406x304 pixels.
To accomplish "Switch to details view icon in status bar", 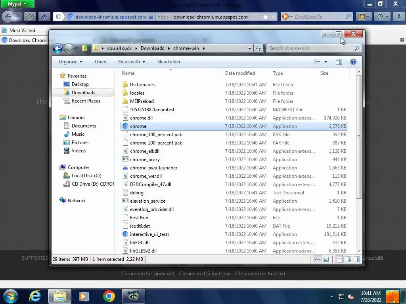I will point(317,259).
